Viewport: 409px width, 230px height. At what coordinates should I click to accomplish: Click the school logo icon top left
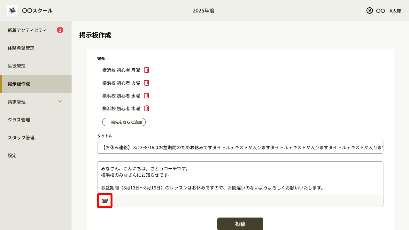[x=12, y=10]
